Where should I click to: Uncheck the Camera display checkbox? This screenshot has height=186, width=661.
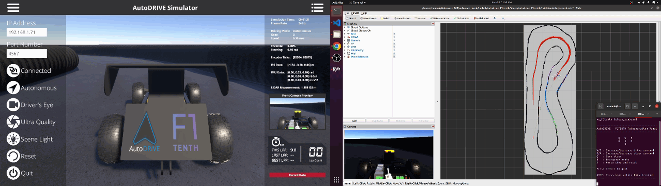[x=394, y=40]
